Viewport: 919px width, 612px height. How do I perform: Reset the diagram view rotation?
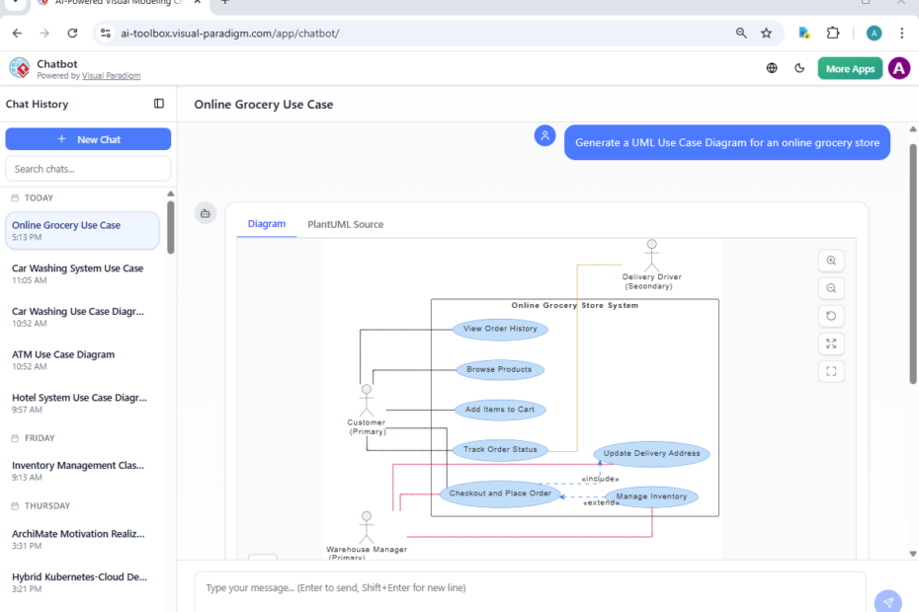(831, 315)
